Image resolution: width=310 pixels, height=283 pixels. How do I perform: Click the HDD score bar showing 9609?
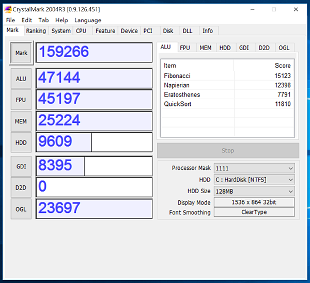coord(94,143)
